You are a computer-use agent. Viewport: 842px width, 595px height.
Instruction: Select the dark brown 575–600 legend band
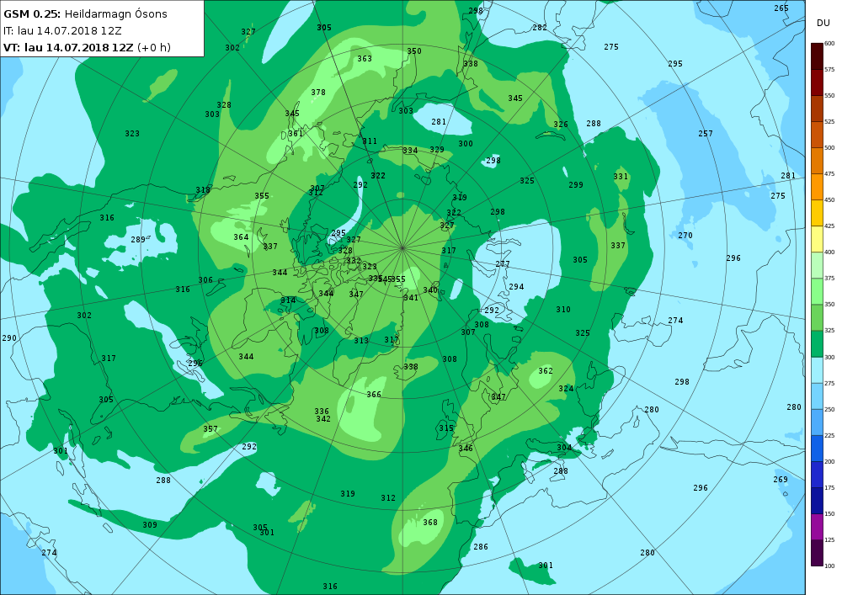coord(817,56)
